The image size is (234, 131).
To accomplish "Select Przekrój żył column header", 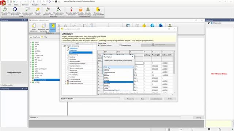I will [x=156, y=55].
